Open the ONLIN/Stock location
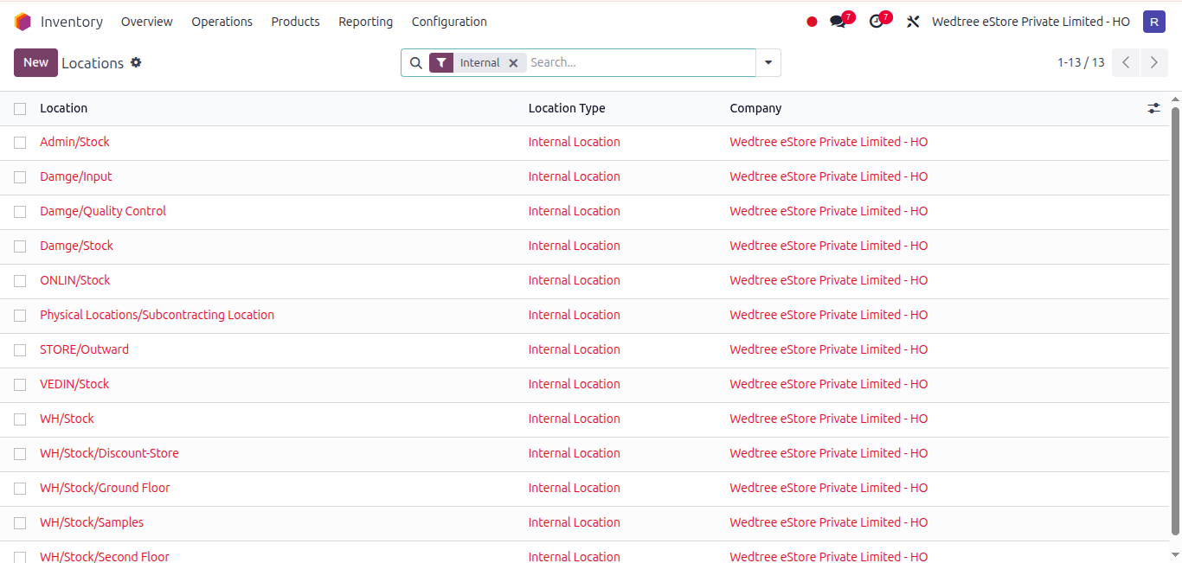This screenshot has width=1182, height=563. pos(75,280)
